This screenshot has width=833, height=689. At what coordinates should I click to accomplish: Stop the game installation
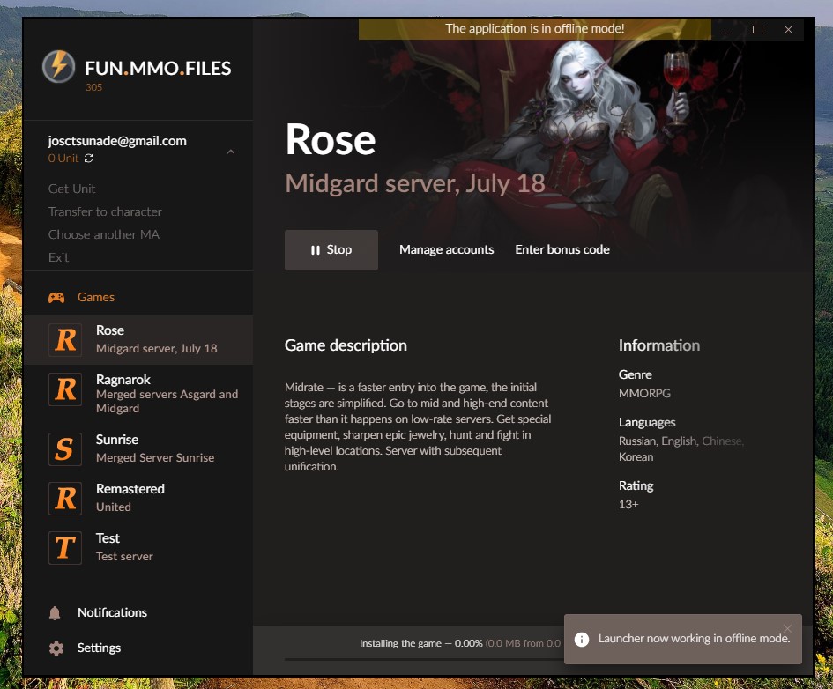331,250
